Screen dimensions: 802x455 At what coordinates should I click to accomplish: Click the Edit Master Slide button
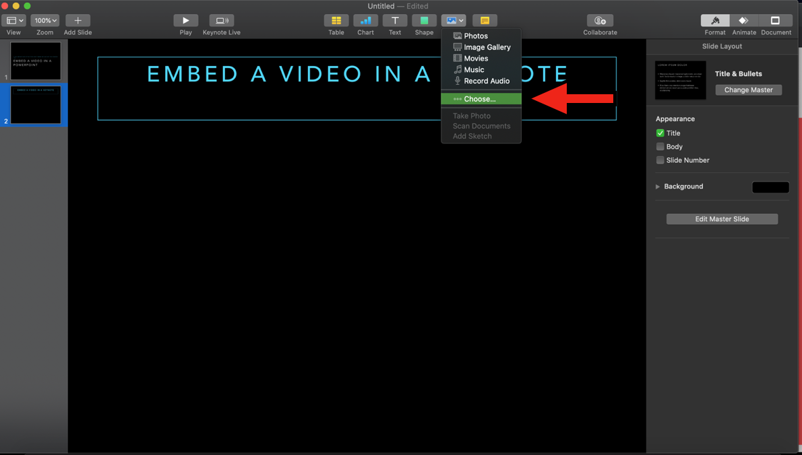(x=722, y=219)
